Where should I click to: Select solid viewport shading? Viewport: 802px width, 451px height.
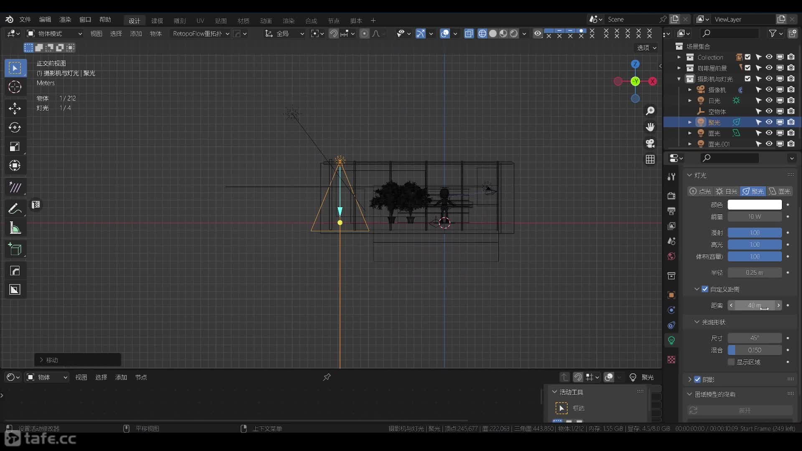(x=493, y=33)
